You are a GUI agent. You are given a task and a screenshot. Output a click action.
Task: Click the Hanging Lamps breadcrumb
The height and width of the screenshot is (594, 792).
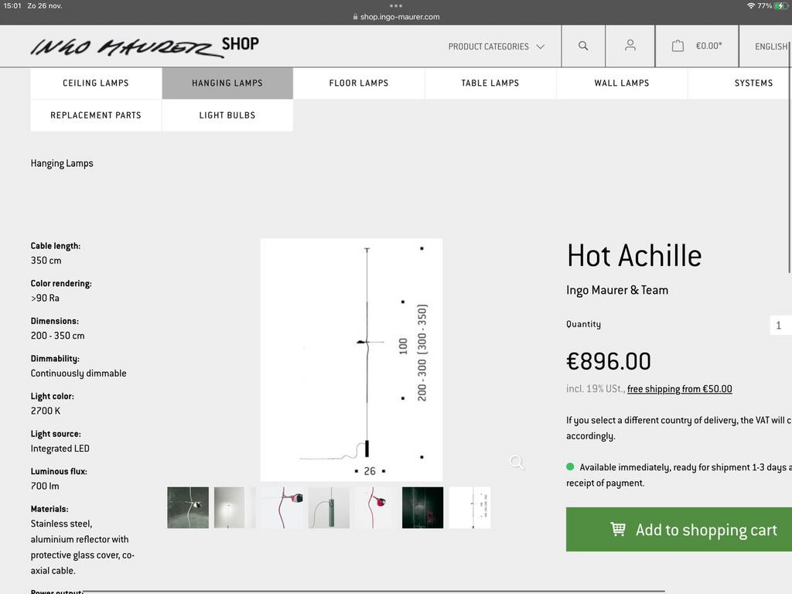click(x=61, y=163)
